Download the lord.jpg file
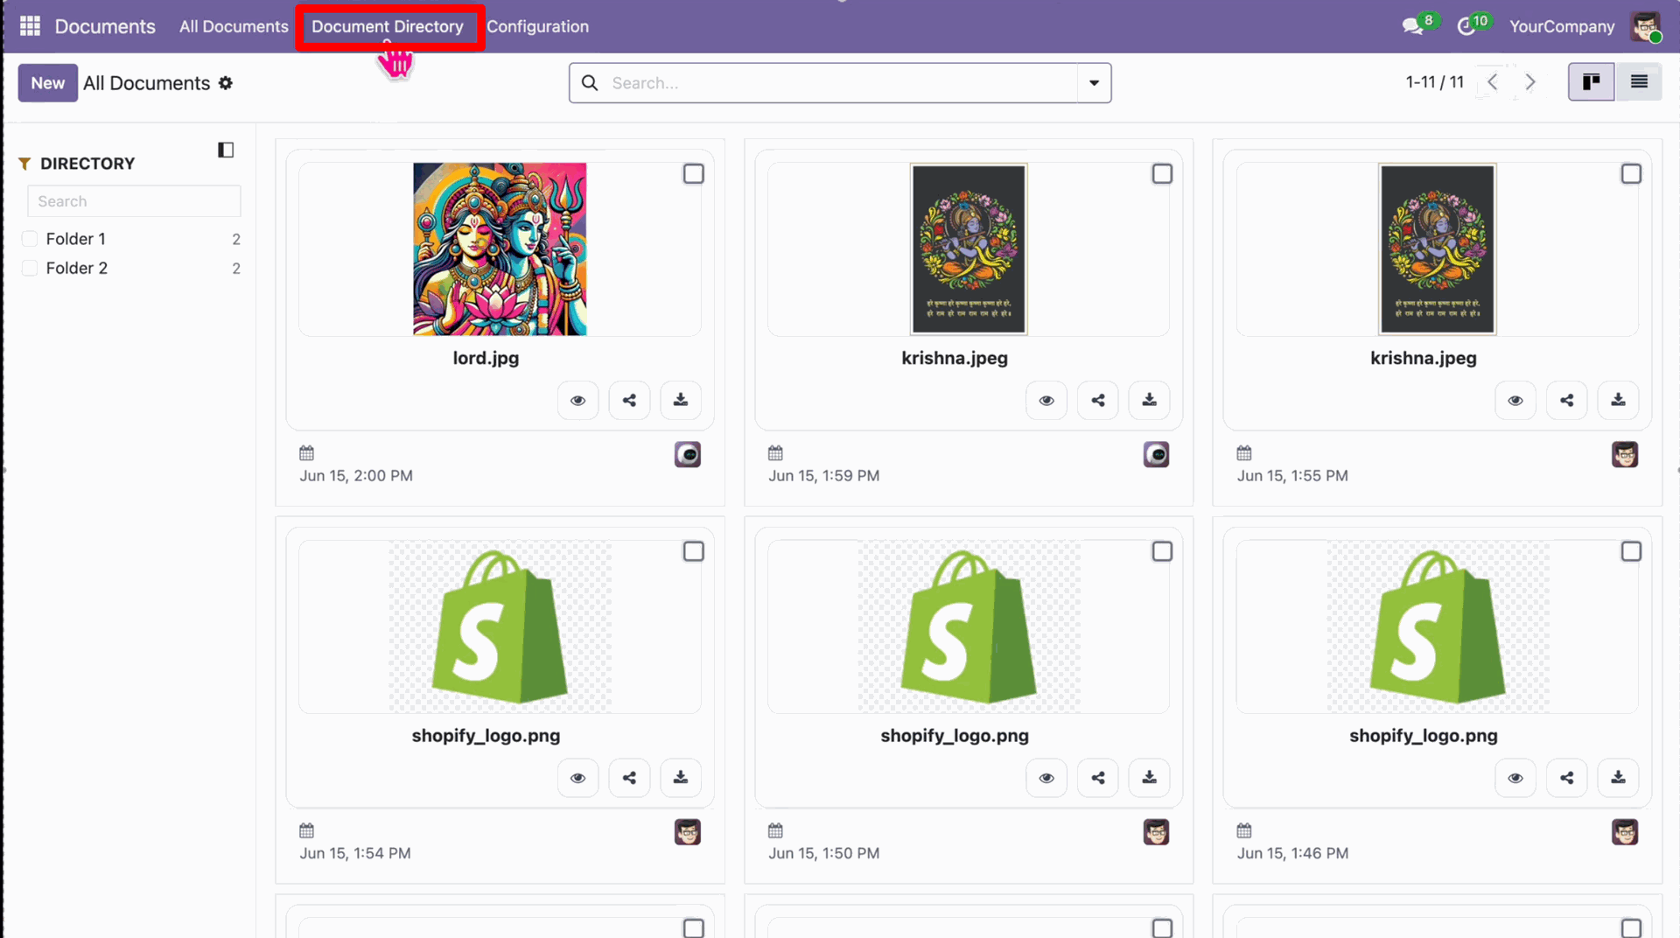This screenshot has width=1680, height=938. coord(681,401)
